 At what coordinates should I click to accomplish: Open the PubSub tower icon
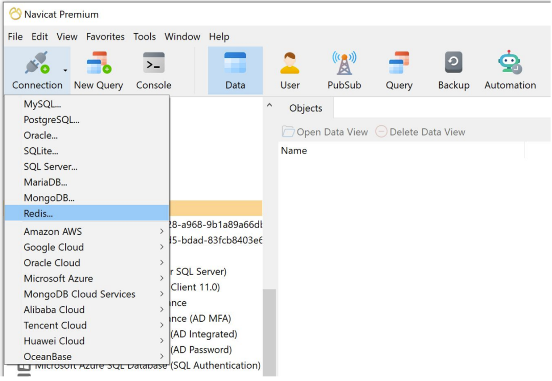coord(344,63)
